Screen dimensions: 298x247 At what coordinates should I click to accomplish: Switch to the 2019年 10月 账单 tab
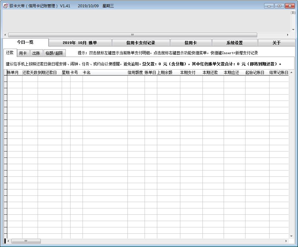point(80,43)
